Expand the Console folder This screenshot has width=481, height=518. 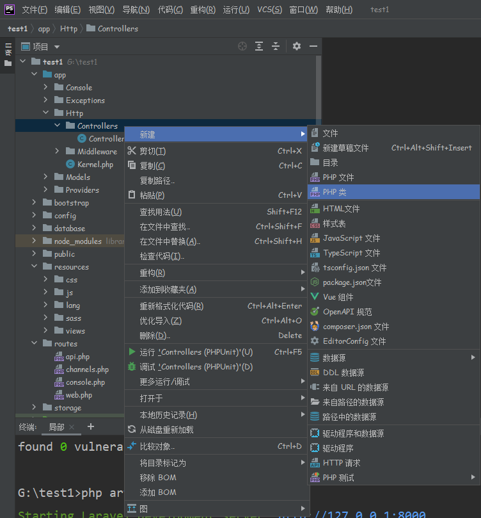pyautogui.click(x=45, y=87)
